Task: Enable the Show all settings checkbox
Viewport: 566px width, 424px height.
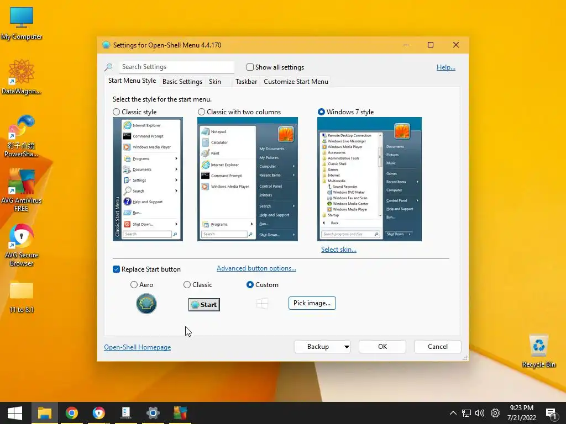Action: point(250,67)
